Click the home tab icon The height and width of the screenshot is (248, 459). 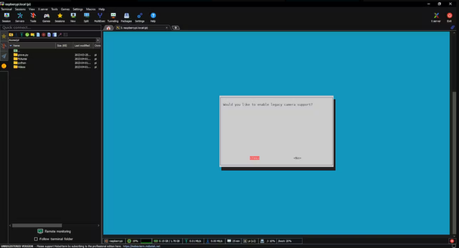pos(108,28)
